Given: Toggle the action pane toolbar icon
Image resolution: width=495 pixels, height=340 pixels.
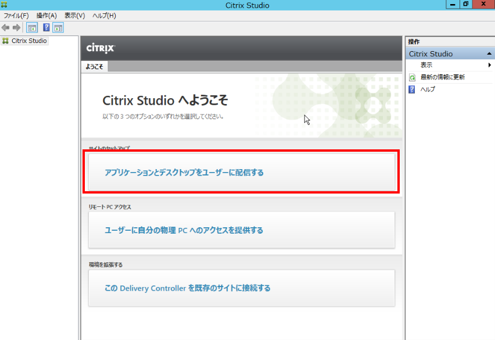Looking at the screenshot, I should (x=58, y=28).
